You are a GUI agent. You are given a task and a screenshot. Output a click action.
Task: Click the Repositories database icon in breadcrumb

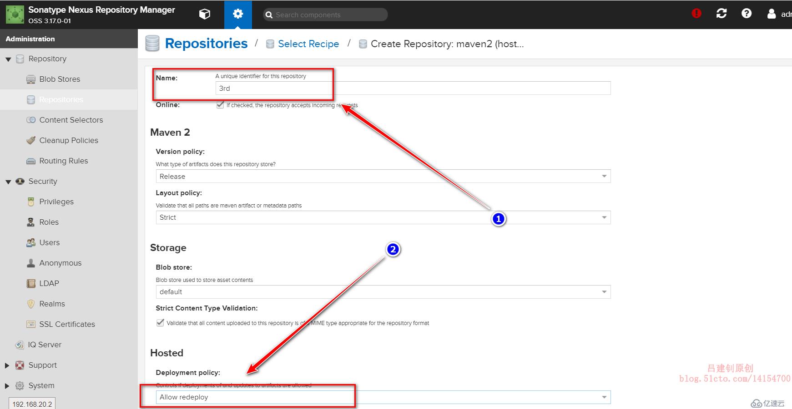pos(152,44)
